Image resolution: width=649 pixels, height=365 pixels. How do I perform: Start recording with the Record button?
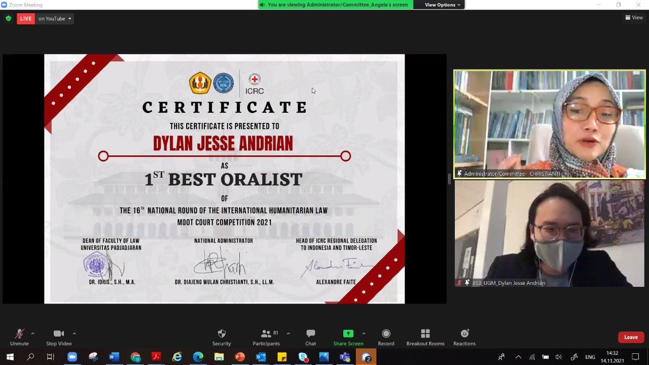pyautogui.click(x=386, y=337)
